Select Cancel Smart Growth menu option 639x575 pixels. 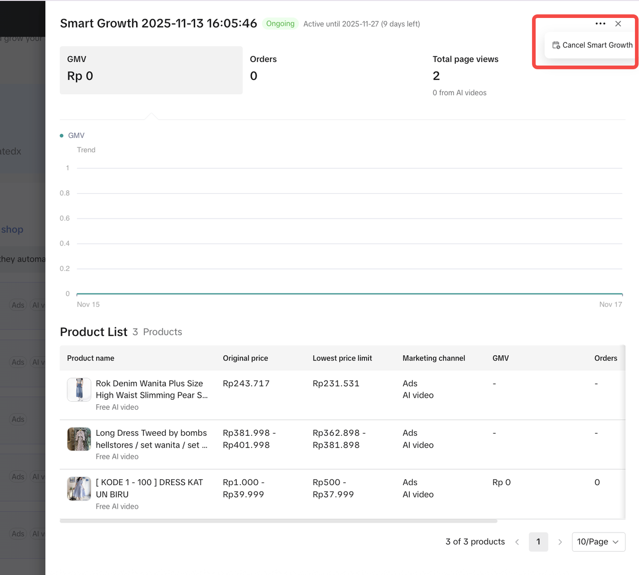click(x=597, y=45)
